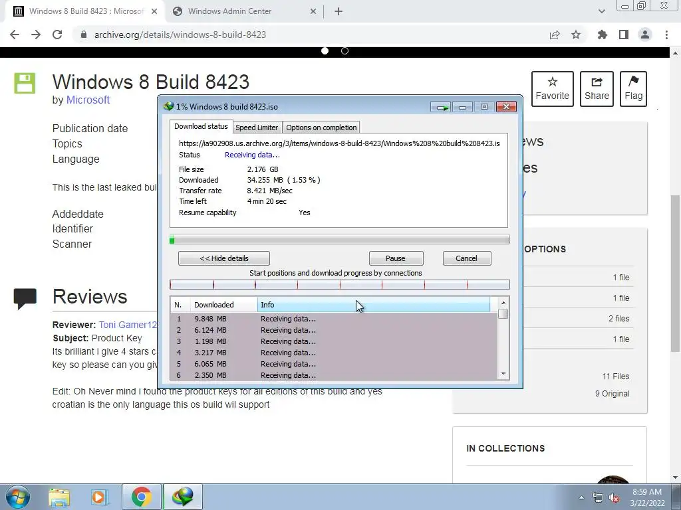681x510 pixels.
Task: Click the Reviews speech bubble icon
Action: pos(25,298)
